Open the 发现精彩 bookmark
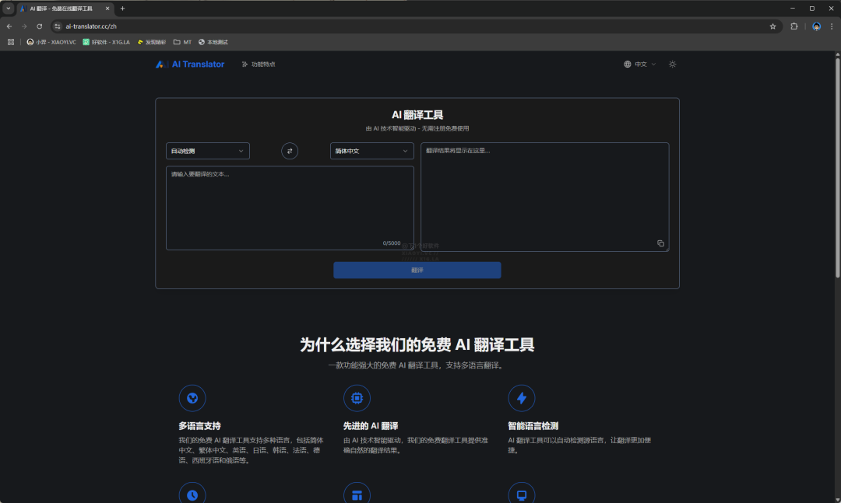Image resolution: width=841 pixels, height=503 pixels. pyautogui.click(x=152, y=42)
